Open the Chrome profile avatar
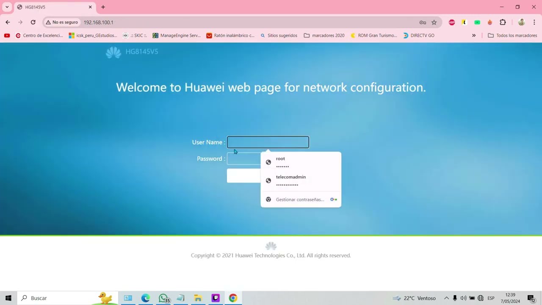The image size is (542, 305). coord(522,22)
